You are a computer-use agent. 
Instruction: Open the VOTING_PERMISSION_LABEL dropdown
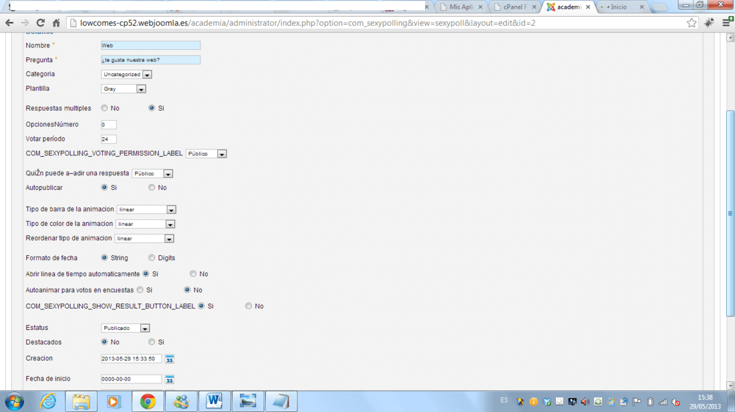point(206,154)
